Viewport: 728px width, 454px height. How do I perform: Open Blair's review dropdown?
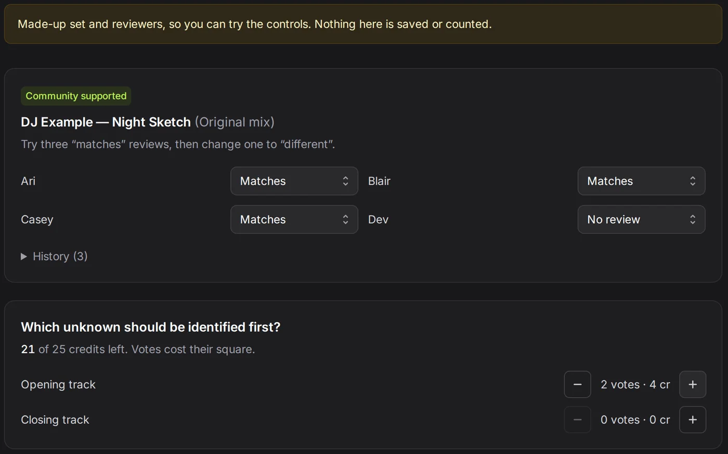[641, 181]
